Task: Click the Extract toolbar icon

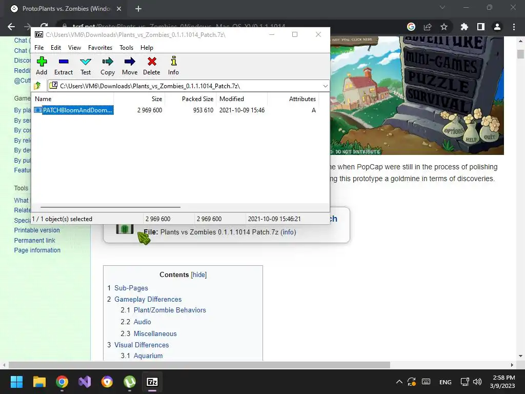Action: point(63,66)
